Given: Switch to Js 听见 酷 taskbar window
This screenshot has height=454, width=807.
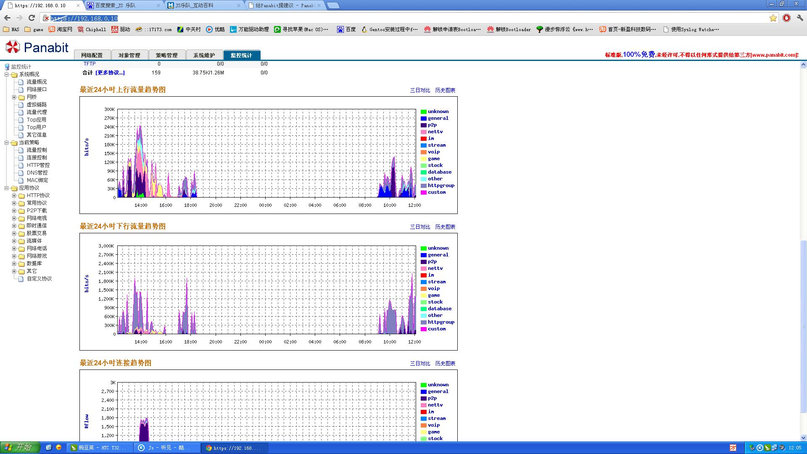Looking at the screenshot, I should (x=167, y=448).
